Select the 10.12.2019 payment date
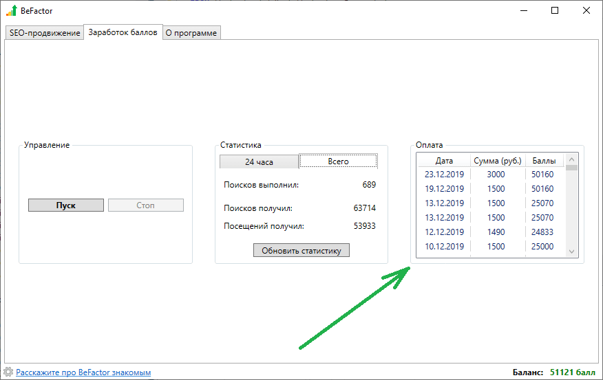Viewport: 603px width, 380px height. (444, 247)
